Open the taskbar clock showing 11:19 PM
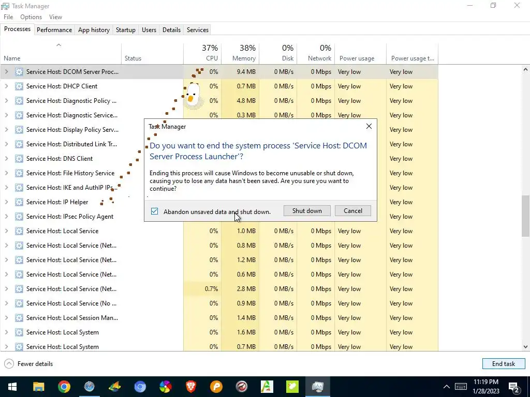The width and height of the screenshot is (530, 397). click(x=486, y=387)
